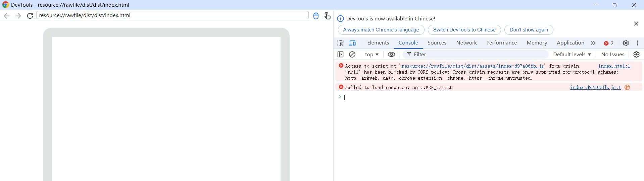Expand the top JavaScript context dropdown
This screenshot has height=181, width=644.
[x=371, y=55]
